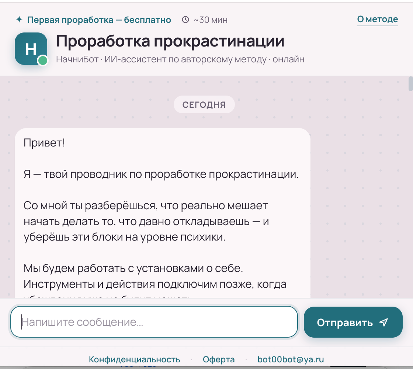Click the "~30 мин" duration text
This screenshot has height=369, width=413.
pos(211,20)
